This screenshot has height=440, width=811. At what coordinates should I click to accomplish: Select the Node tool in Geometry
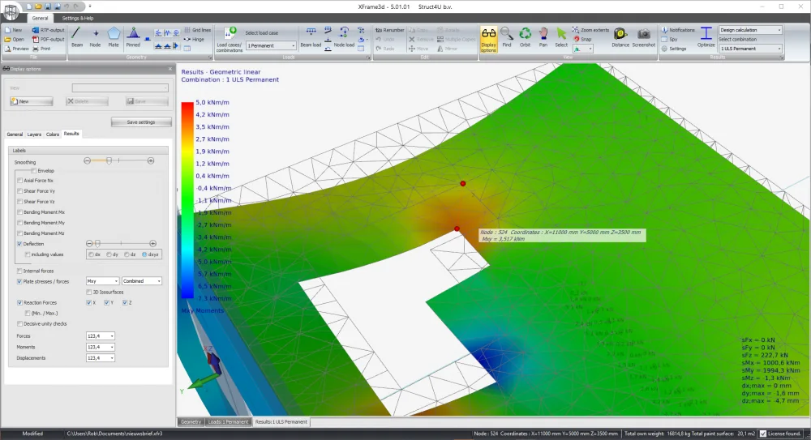point(95,37)
